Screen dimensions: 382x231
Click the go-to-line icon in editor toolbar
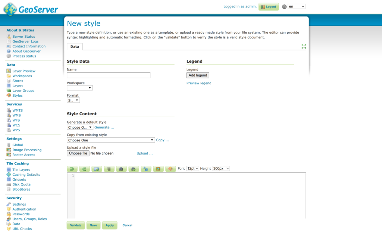click(97, 169)
